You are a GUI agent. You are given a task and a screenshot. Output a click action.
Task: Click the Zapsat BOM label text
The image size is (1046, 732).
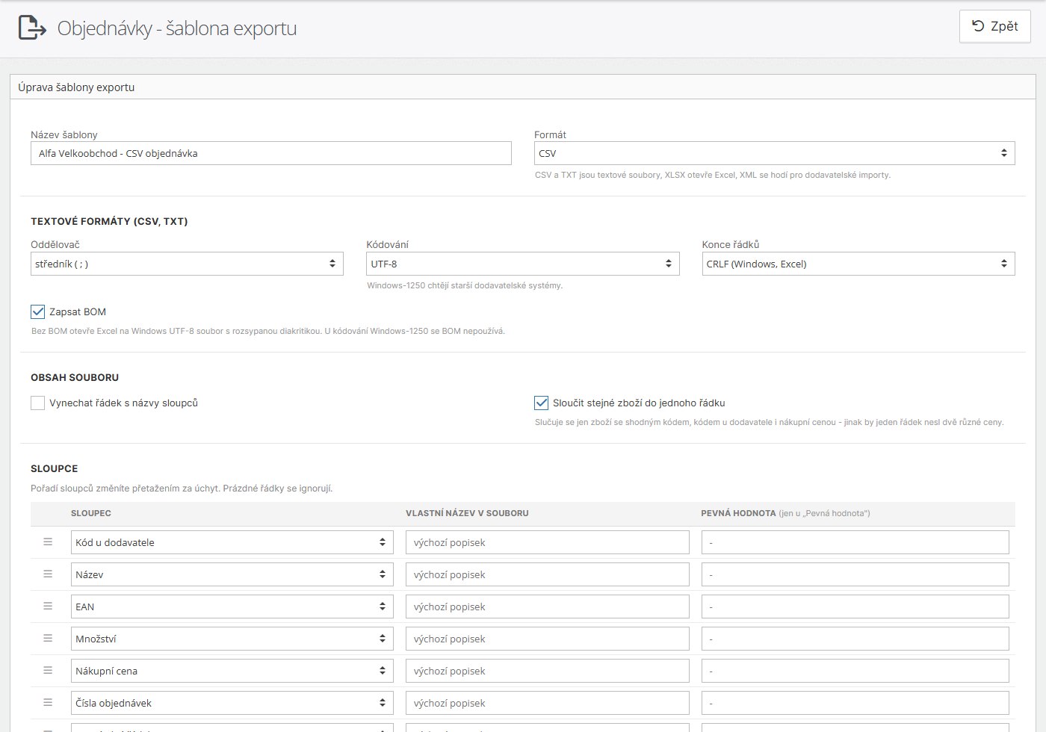coord(78,311)
